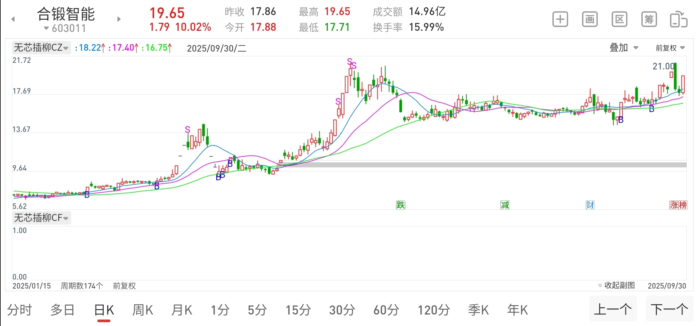Open the chip distribution icon (筹)
Screen dimensions: 698x326
click(649, 19)
